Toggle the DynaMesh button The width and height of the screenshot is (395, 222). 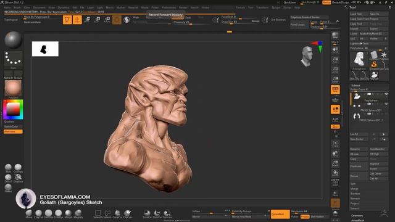pyautogui.click(x=280, y=214)
